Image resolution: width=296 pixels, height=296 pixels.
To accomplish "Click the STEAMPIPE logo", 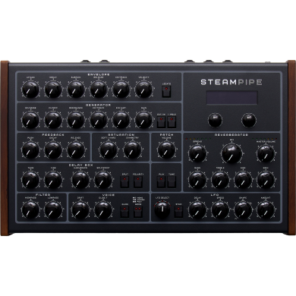I will pyautogui.click(x=231, y=82).
